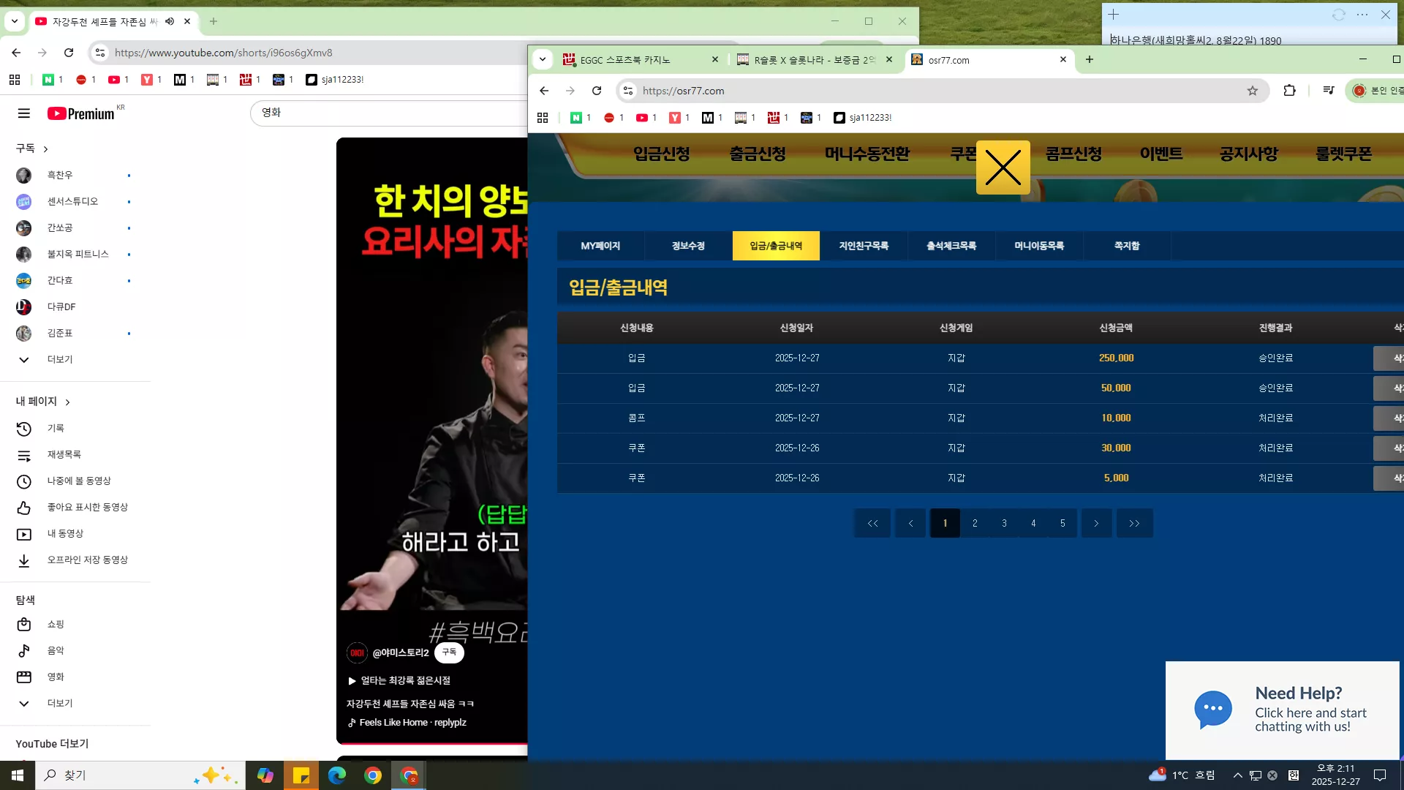Screen dimensions: 1404x790
Task: Open the apps grid in osr77 bookmarks bar
Action: [543, 118]
